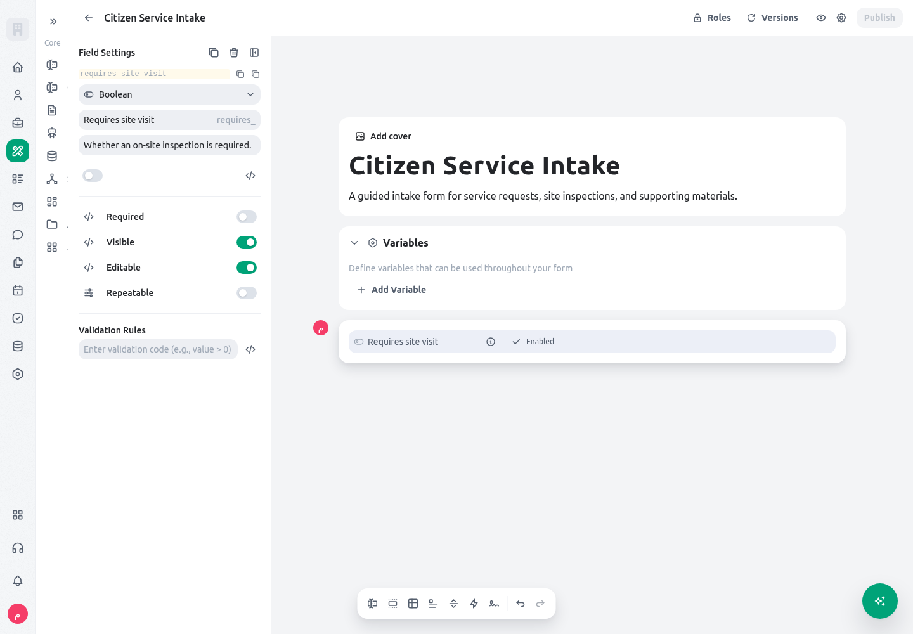Image resolution: width=913 pixels, height=634 pixels.
Task: Open code expression for Visible
Action: 89,242
